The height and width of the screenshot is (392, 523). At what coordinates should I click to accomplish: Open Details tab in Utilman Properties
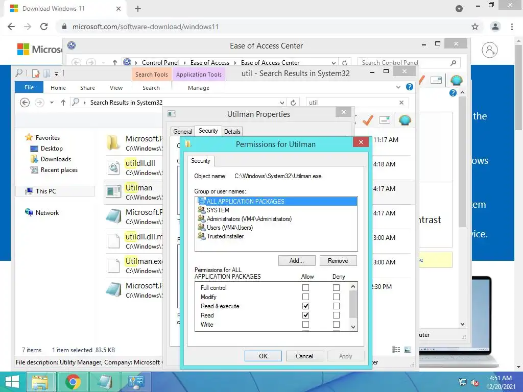pyautogui.click(x=232, y=132)
